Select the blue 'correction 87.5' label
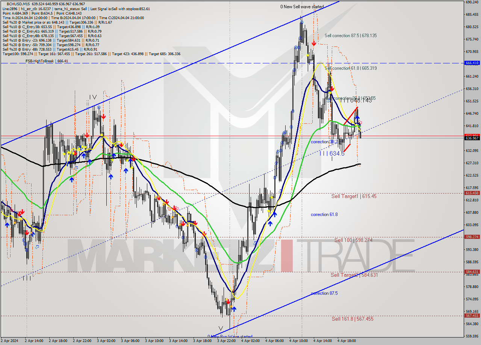The image size is (481, 345). pyautogui.click(x=324, y=293)
